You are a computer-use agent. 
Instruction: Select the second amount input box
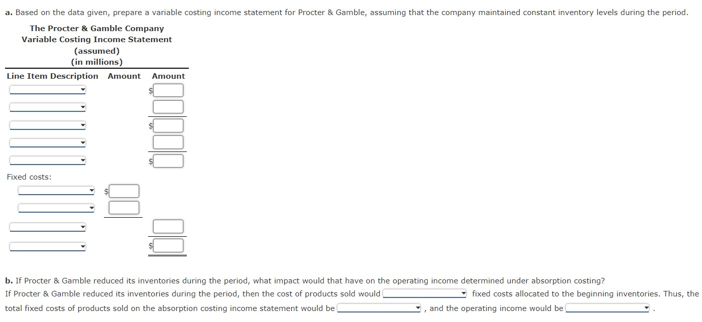169,106
